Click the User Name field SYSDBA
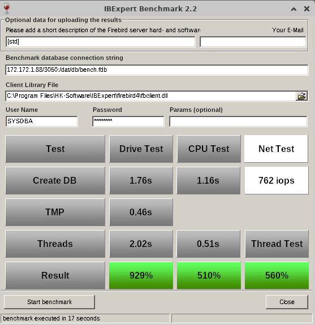Viewport: 315px width, 325px height. [x=42, y=122]
